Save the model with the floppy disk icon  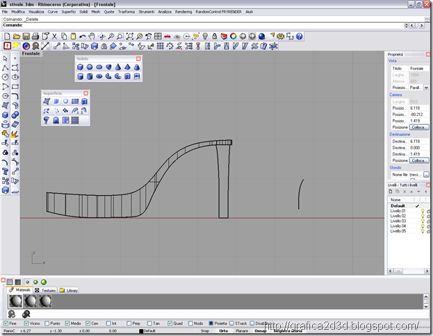pyautogui.click(x=26, y=36)
